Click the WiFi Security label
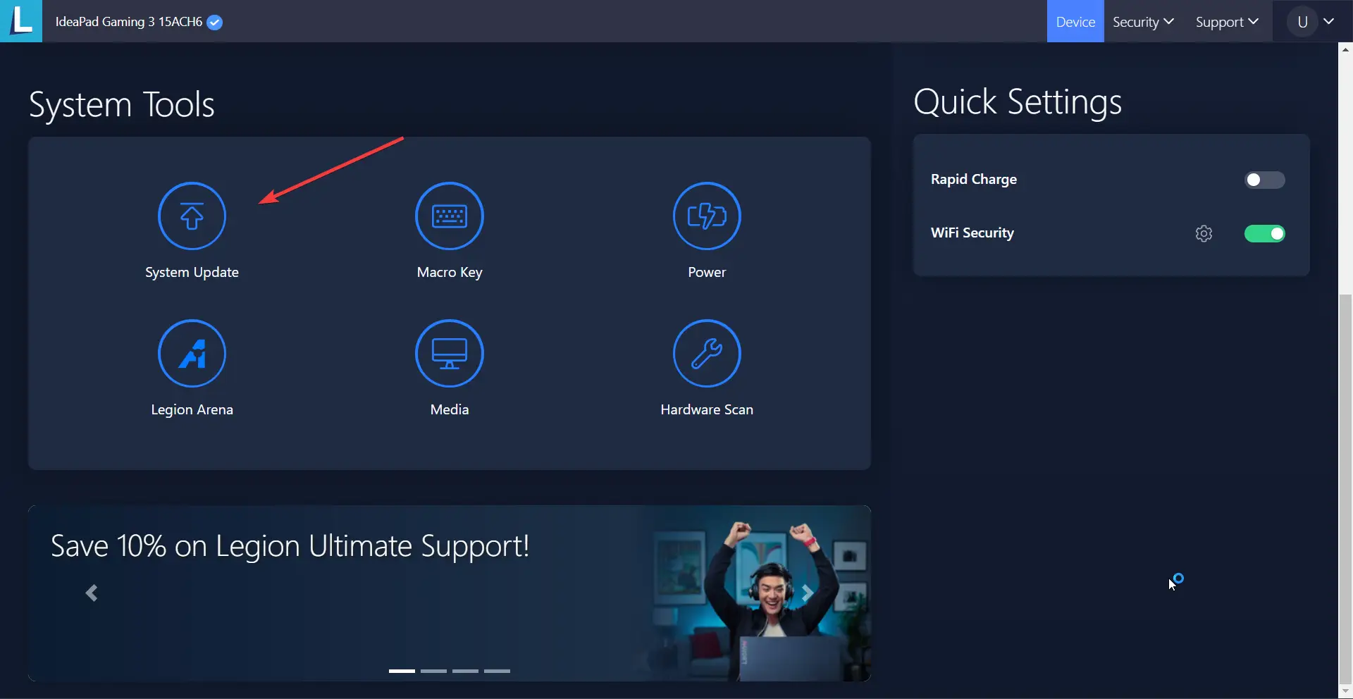 972,233
